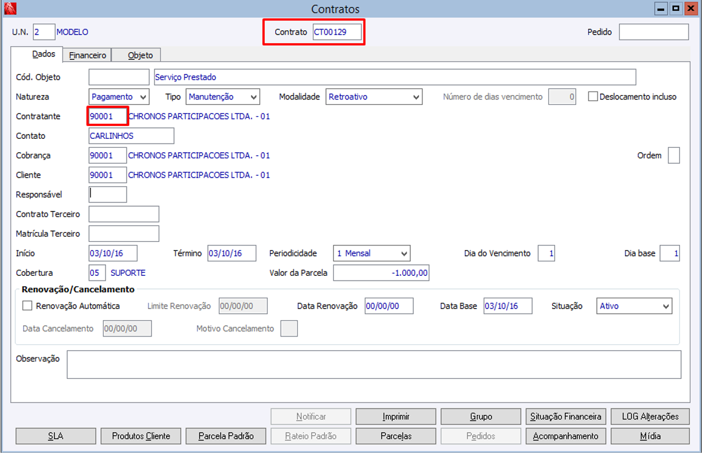This screenshot has width=703, height=454.
Task: Click the Pedidos button
Action: [x=481, y=436]
